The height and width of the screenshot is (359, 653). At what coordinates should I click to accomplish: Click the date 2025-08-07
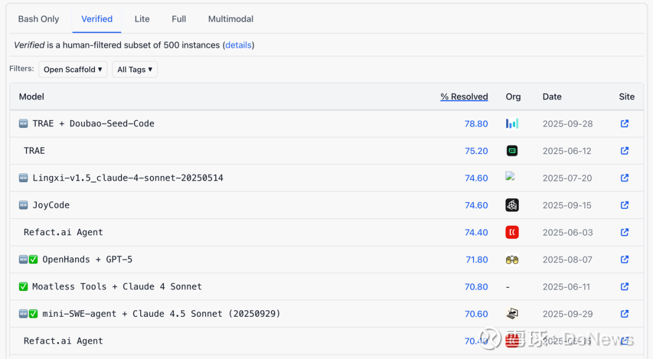(x=567, y=259)
